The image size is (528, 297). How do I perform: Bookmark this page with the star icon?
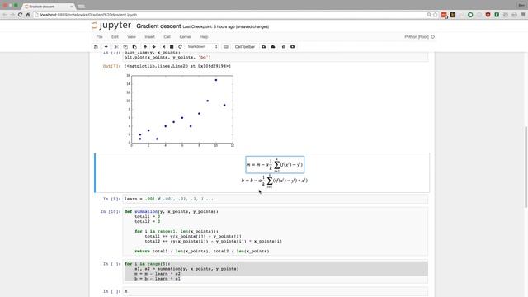435,15
